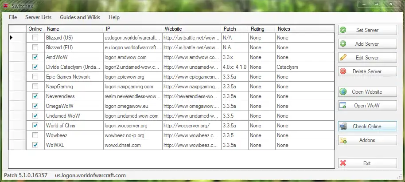Select the row header of Blizzard (US) row

pyautogui.click(x=17, y=38)
